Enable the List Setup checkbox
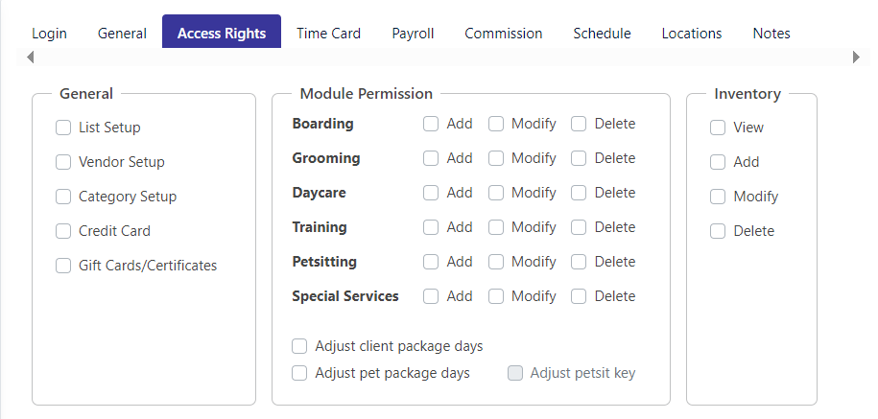Viewport: 878px width, 419px height. coord(63,128)
